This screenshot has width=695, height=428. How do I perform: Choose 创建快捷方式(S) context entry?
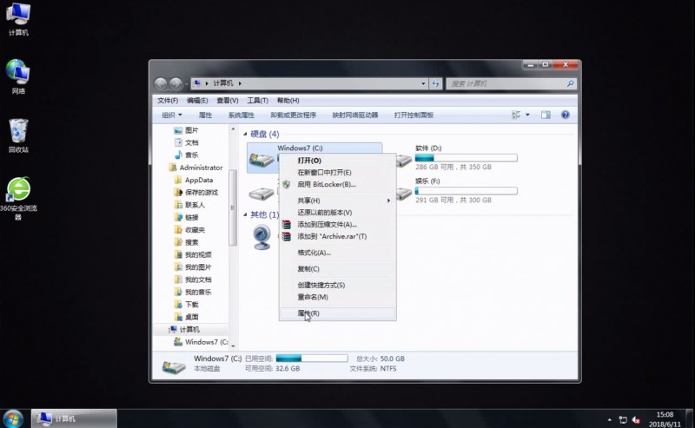point(338,285)
